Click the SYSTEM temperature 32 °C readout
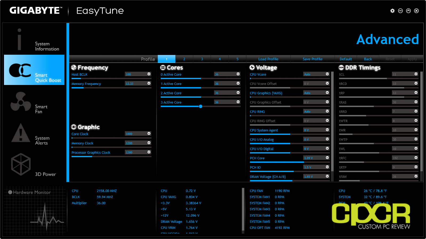The width and height of the screenshot is (426, 239). (x=375, y=197)
